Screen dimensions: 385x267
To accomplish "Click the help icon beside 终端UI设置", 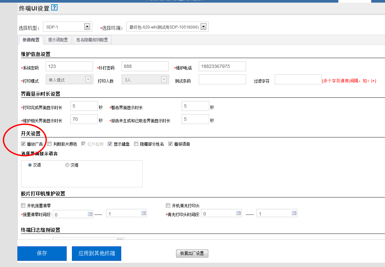I will tap(55, 8).
